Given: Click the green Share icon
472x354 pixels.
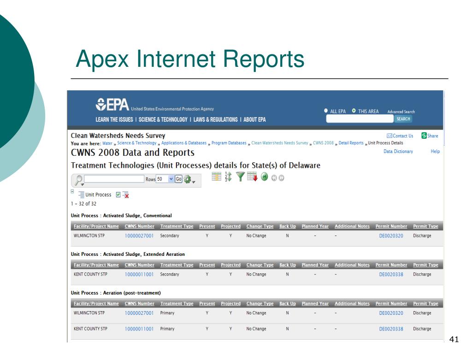Looking at the screenshot, I should [x=424, y=136].
